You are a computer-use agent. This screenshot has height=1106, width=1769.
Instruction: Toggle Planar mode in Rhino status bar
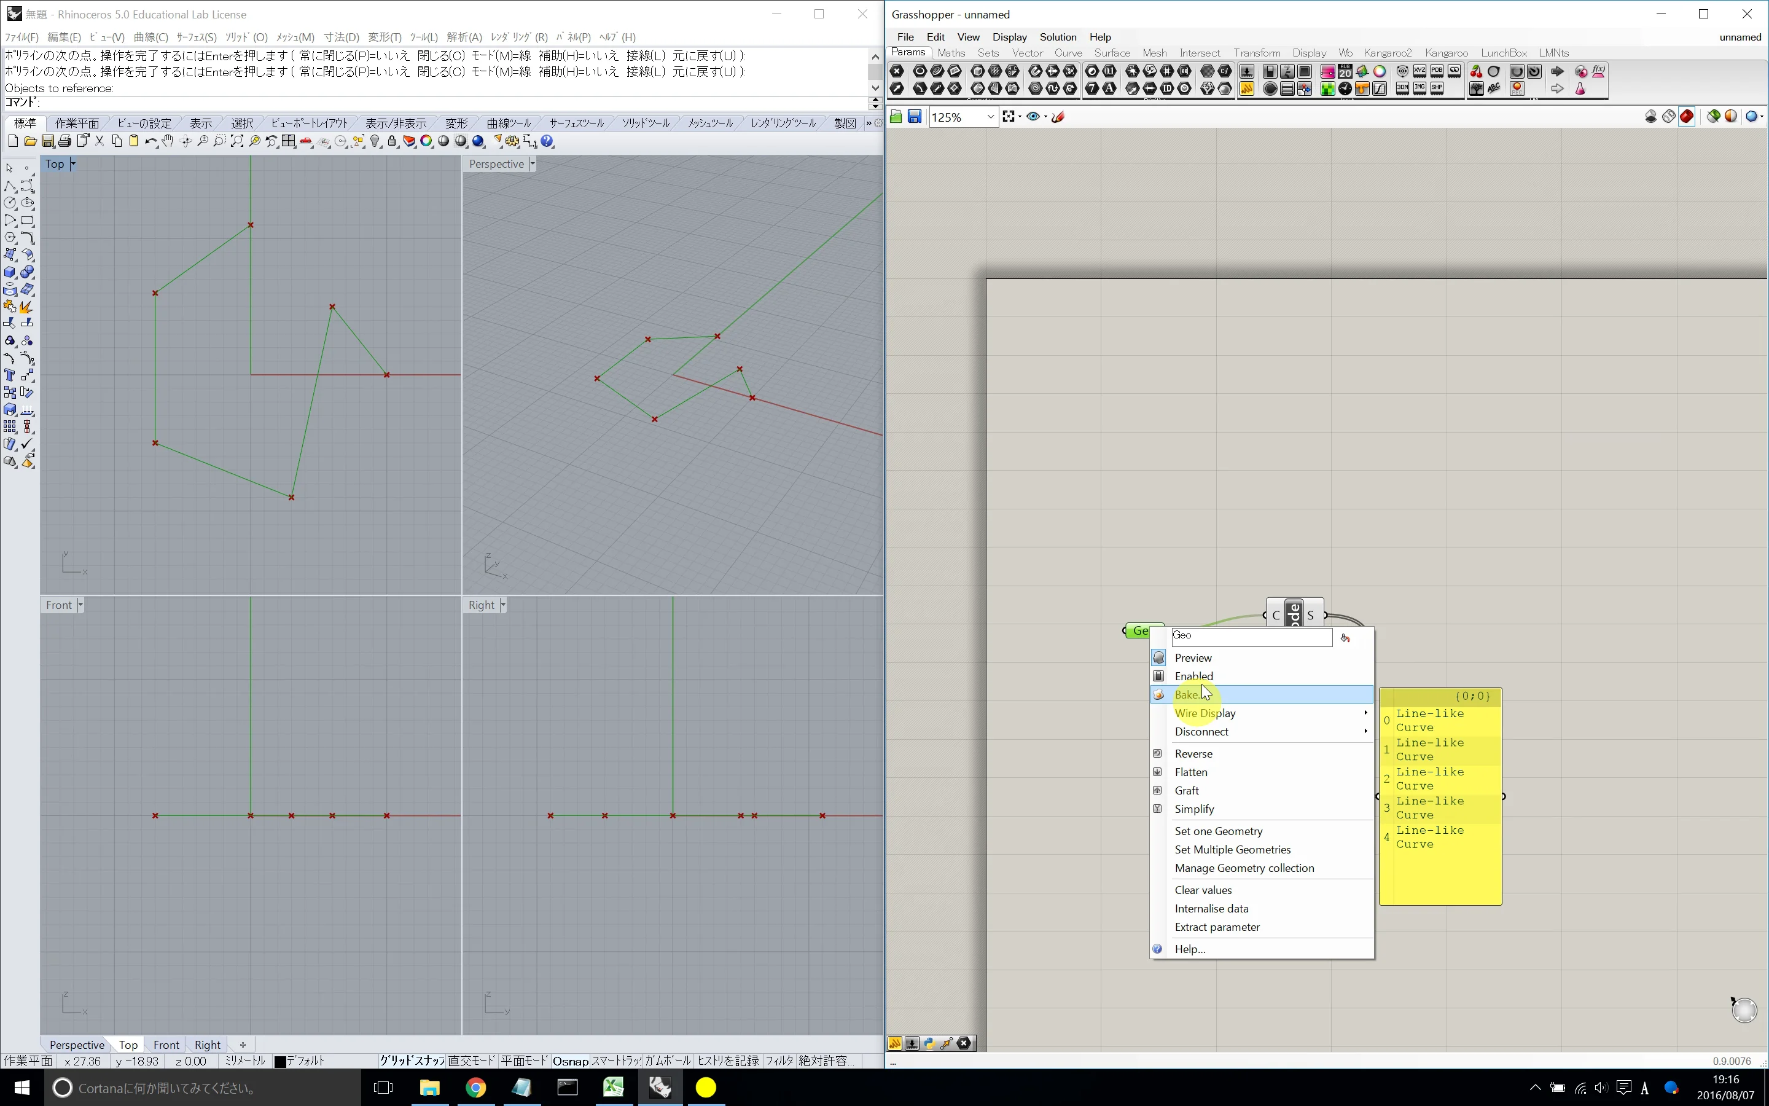point(524,1061)
